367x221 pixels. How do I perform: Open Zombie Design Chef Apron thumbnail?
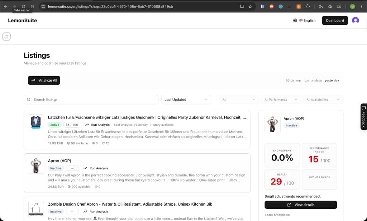36,209
